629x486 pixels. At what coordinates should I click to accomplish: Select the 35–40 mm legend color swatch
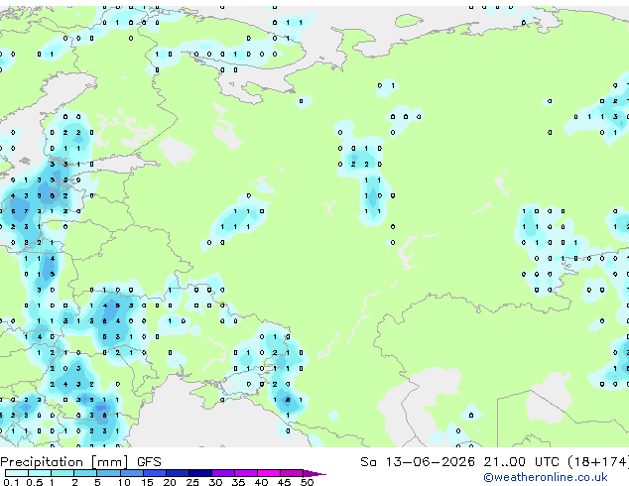coord(246,473)
